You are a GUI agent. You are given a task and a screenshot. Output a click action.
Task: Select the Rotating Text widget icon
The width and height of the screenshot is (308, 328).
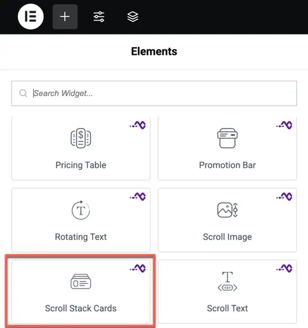coord(81,210)
